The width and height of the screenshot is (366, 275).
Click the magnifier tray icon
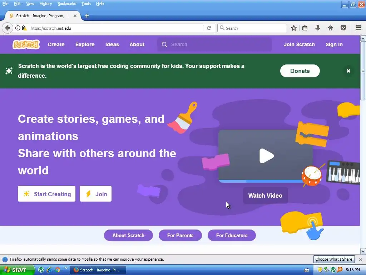pos(340,270)
